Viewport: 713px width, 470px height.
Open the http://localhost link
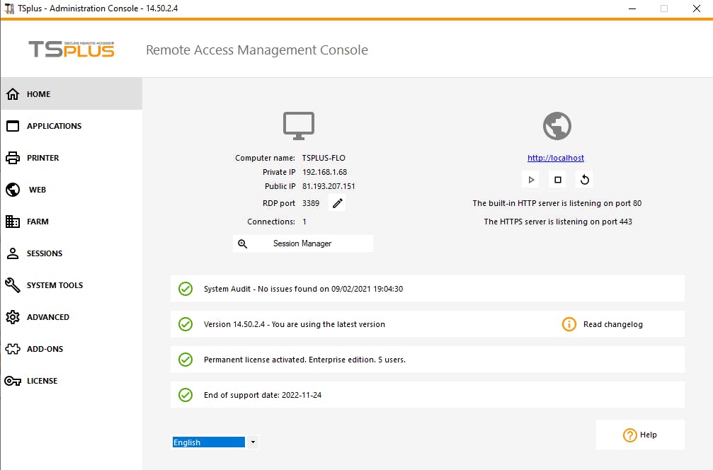pyautogui.click(x=556, y=157)
